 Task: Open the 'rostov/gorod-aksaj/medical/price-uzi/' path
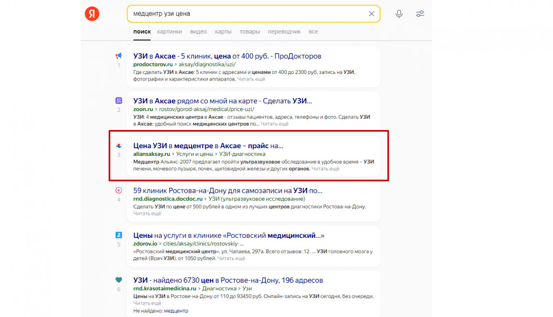[207, 109]
